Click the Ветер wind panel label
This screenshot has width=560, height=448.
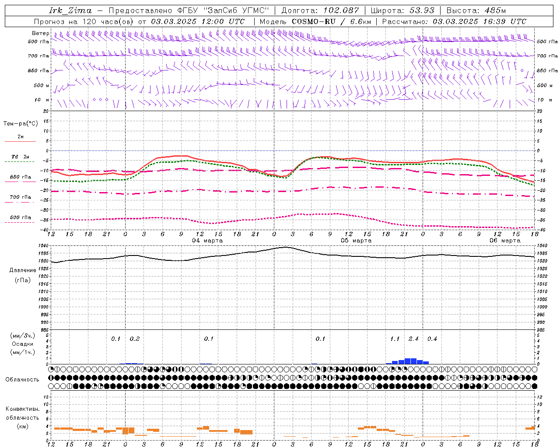coord(40,33)
